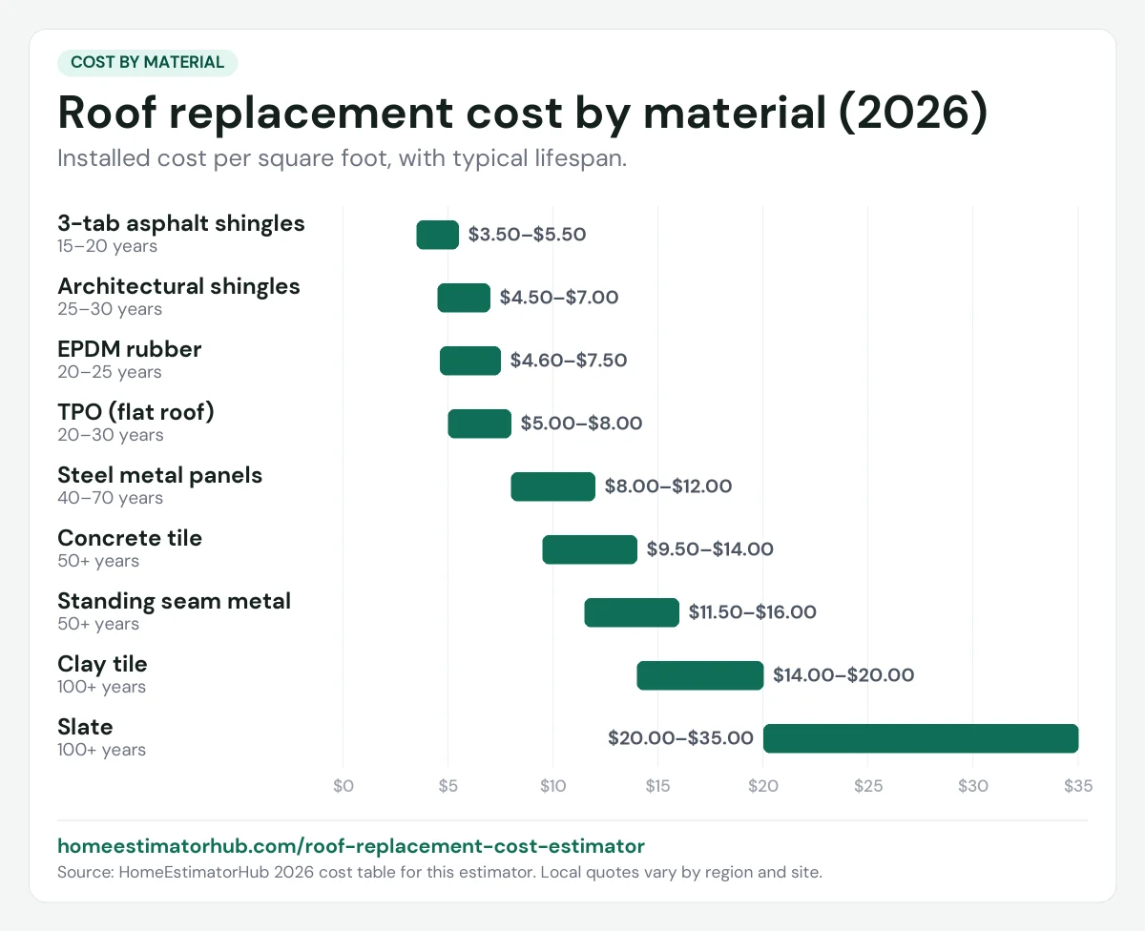Click the Slate label
1145x931 pixels.
pos(85,727)
